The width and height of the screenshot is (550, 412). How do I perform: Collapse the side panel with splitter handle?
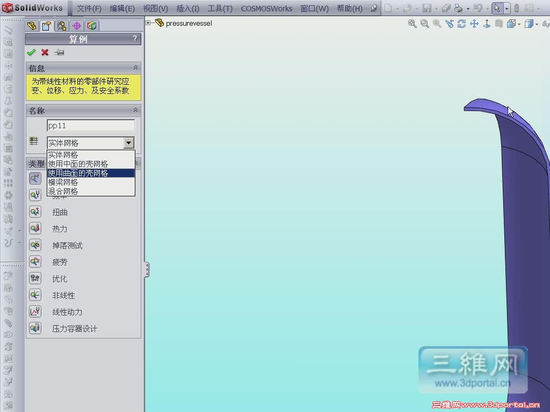(x=147, y=270)
